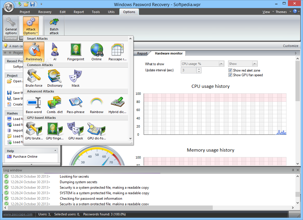Click the import green arrow quick-access icon

(19, 4)
